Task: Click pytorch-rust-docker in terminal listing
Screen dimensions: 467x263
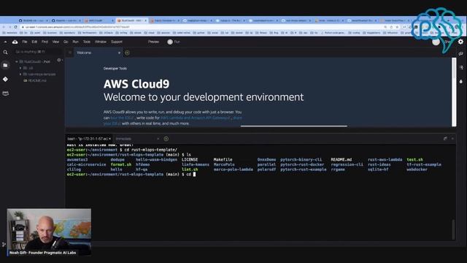Action: click(302, 164)
